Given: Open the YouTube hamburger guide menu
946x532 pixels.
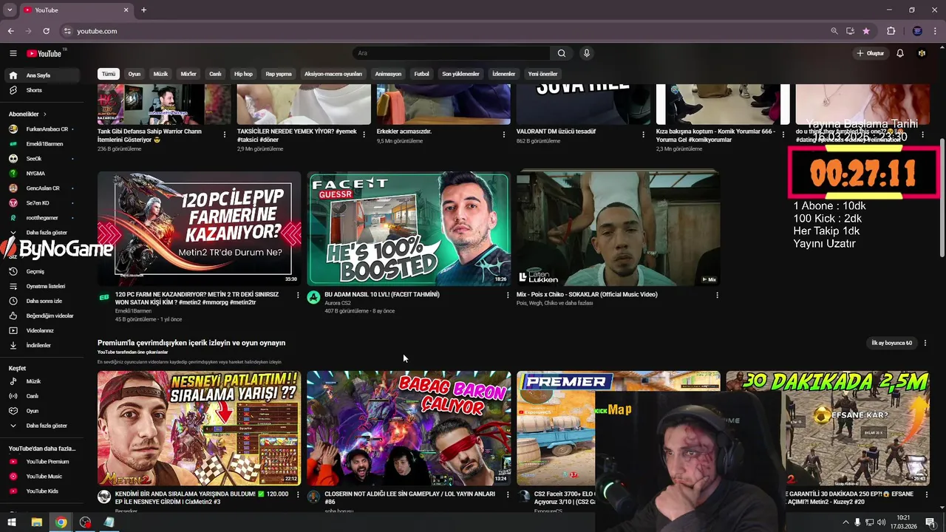Looking at the screenshot, I should point(13,53).
